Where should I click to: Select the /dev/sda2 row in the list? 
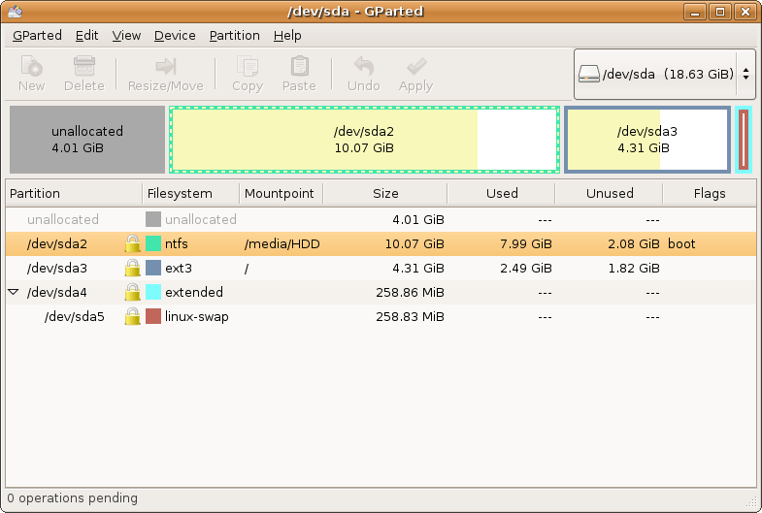[381, 243]
